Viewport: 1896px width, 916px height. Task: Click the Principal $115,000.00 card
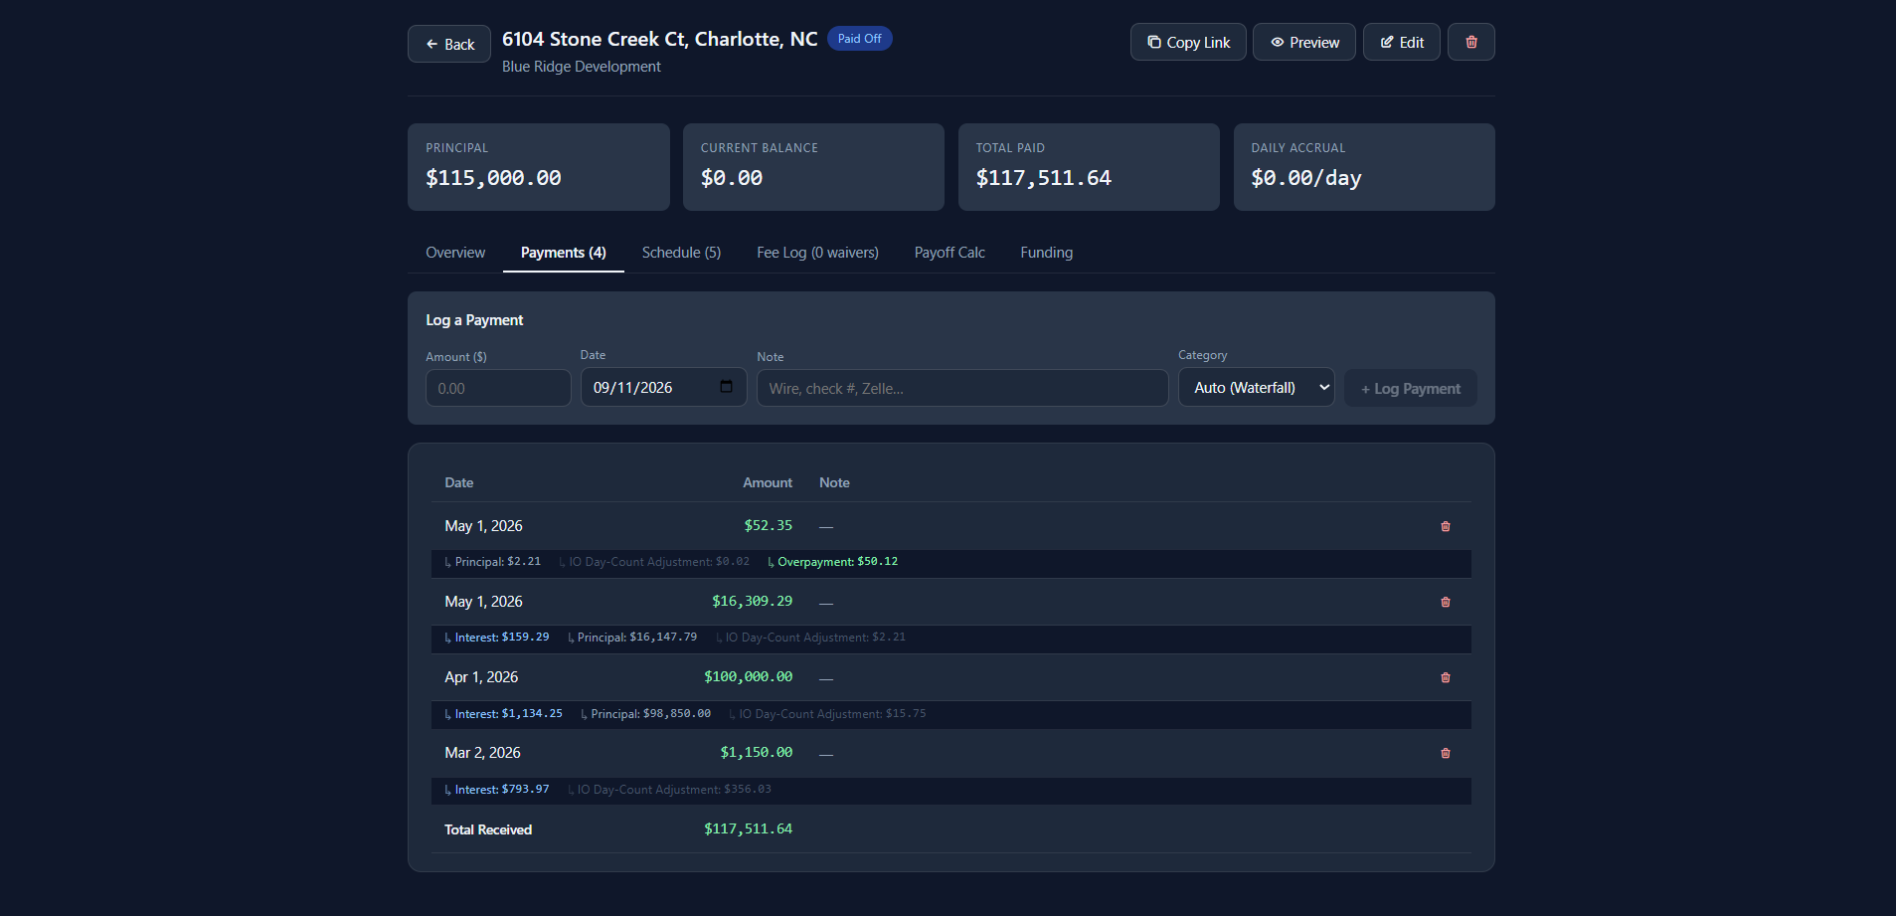(538, 167)
